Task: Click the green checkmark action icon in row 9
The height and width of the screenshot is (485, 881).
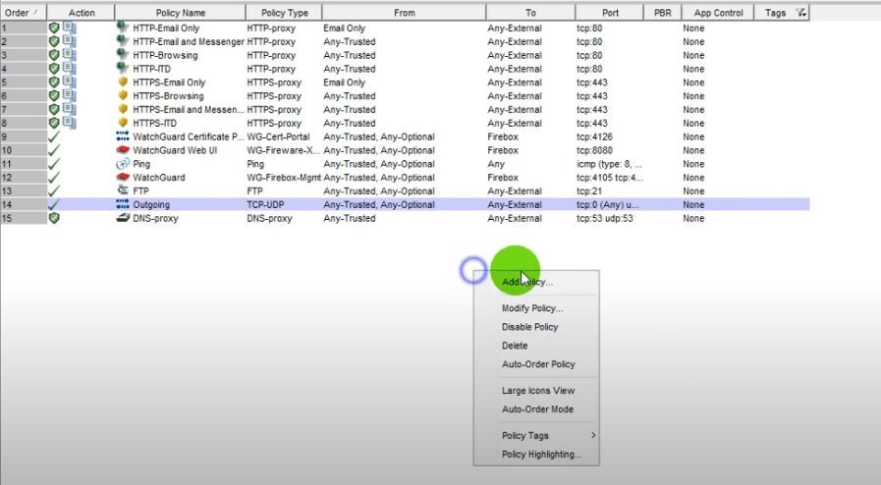Action: click(x=54, y=136)
